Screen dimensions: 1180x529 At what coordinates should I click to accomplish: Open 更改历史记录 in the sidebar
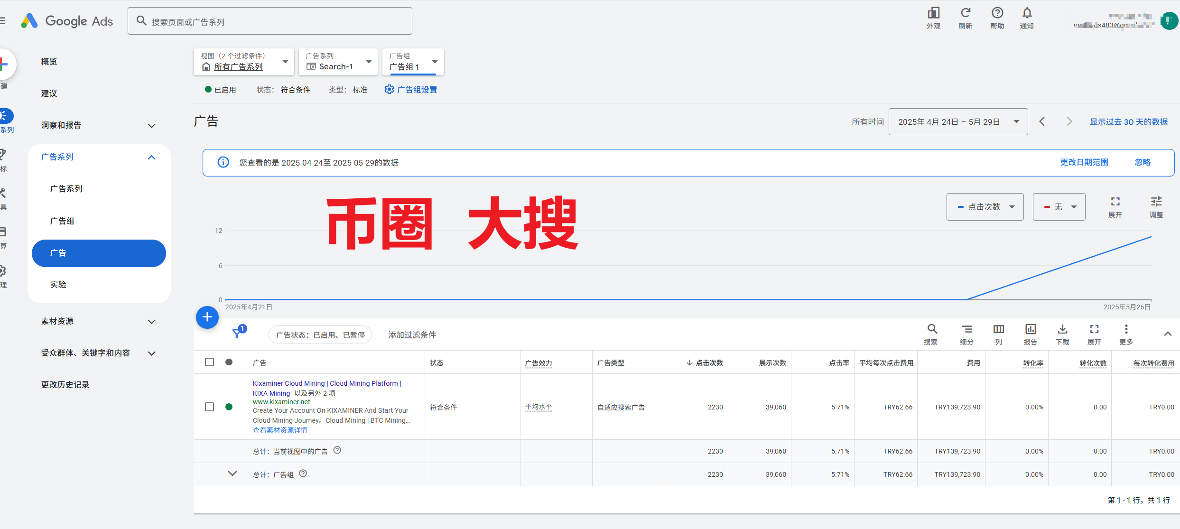(65, 385)
